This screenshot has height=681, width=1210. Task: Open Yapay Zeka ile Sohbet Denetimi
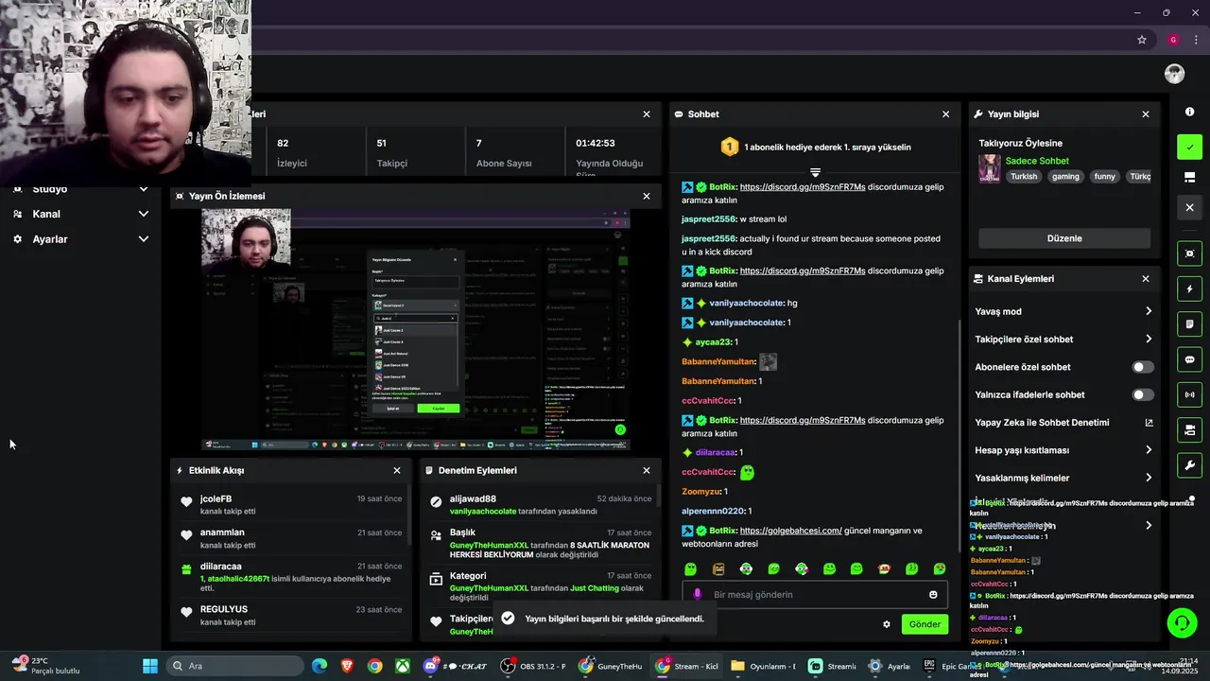click(1063, 423)
